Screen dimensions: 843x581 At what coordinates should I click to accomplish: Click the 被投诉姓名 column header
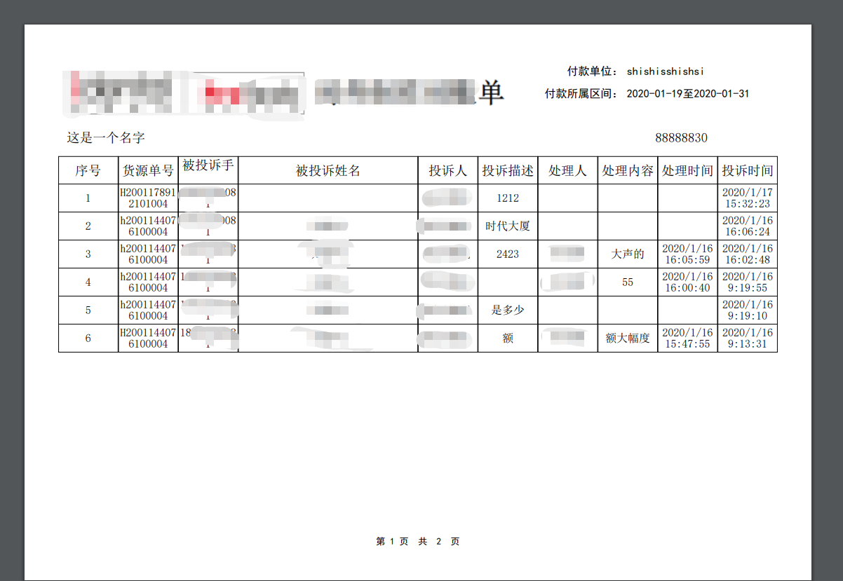[328, 170]
